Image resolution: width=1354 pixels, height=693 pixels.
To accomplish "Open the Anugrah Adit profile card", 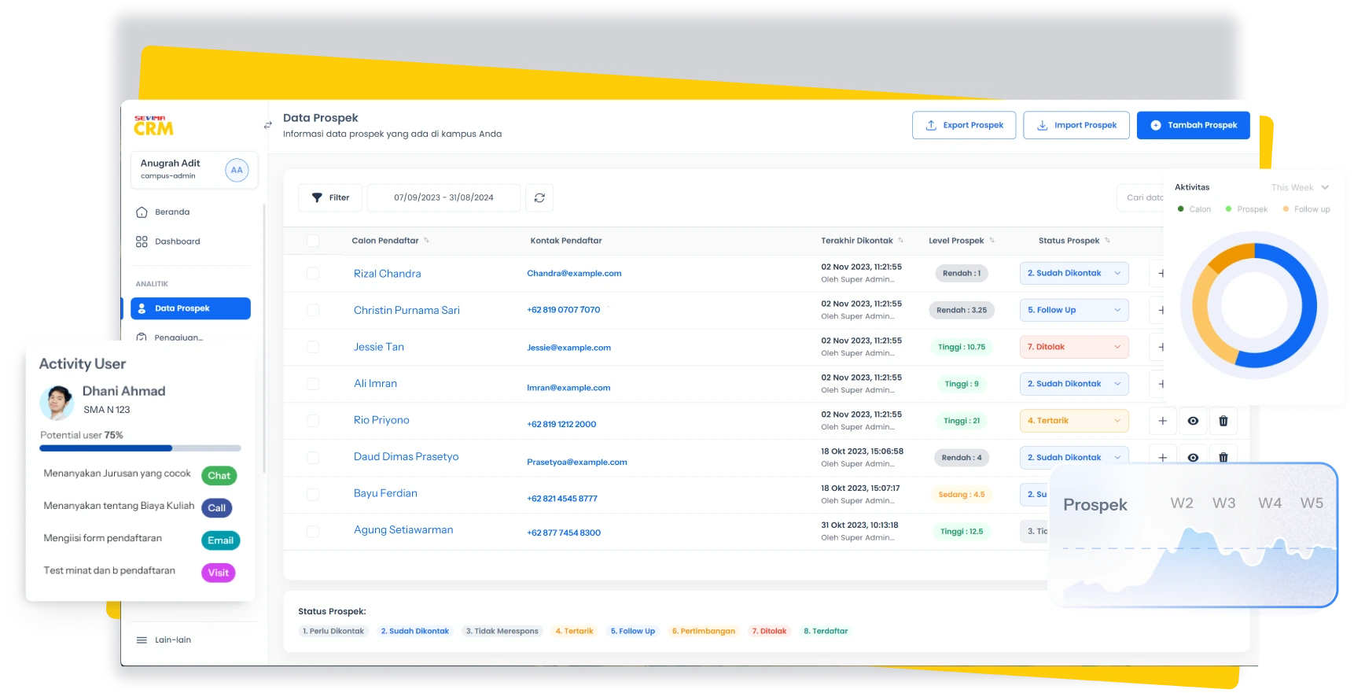I will (x=194, y=170).
